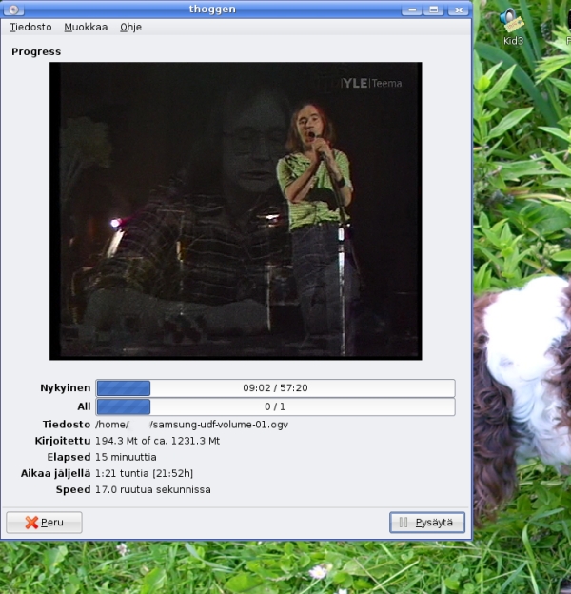This screenshot has width=571, height=594.
Task: Open the Ohje menu
Action: tap(130, 28)
